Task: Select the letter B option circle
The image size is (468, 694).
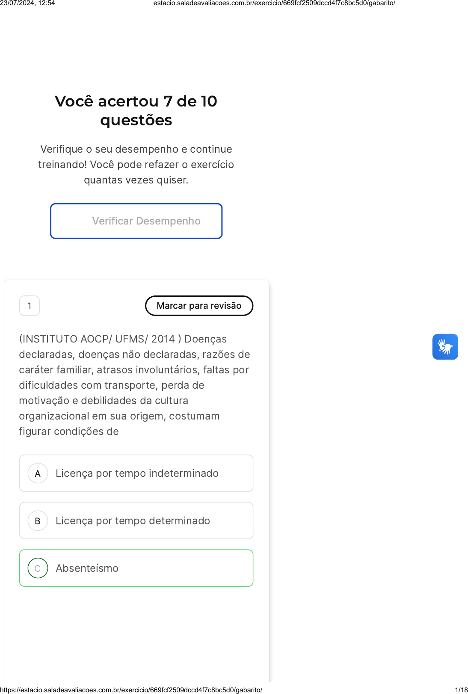Action: click(x=38, y=521)
